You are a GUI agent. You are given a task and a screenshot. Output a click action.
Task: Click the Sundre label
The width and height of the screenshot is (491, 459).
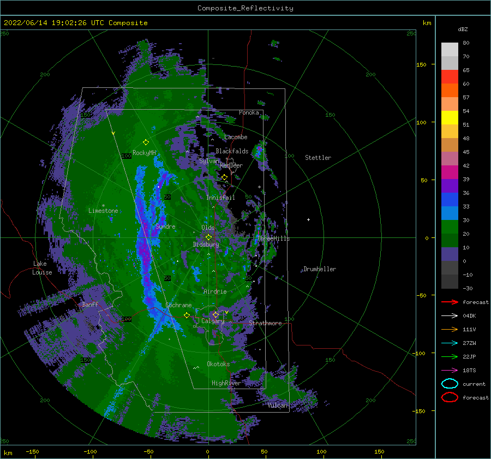click(x=165, y=226)
